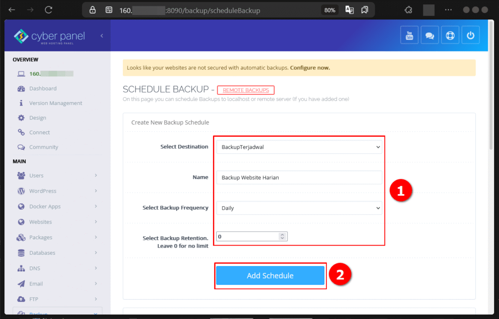Screen dimensions: 499x319
Task: Open the YouTube icon in header
Action: 409,35
